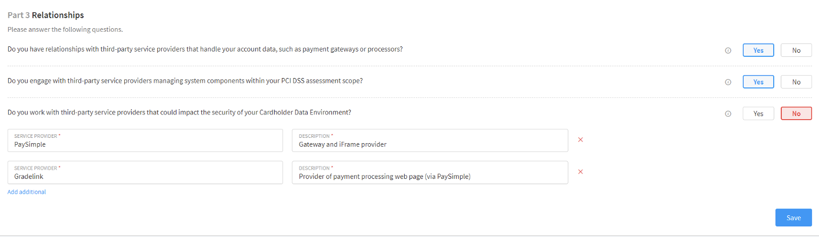Image resolution: width=819 pixels, height=237 pixels.
Task: Click the 'Please answer the following questions' text
Action: click(65, 29)
